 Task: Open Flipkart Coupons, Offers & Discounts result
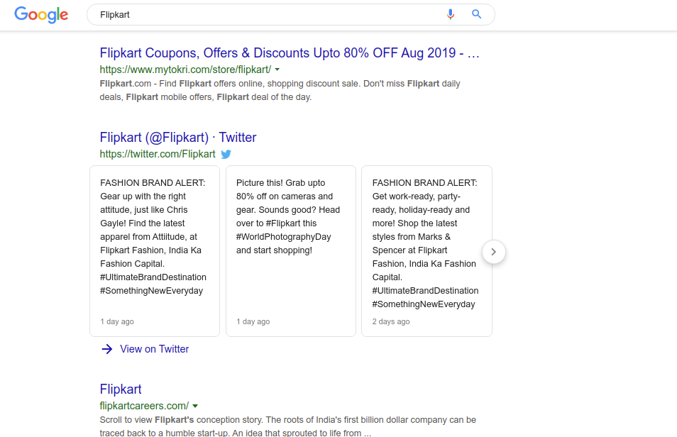click(290, 52)
